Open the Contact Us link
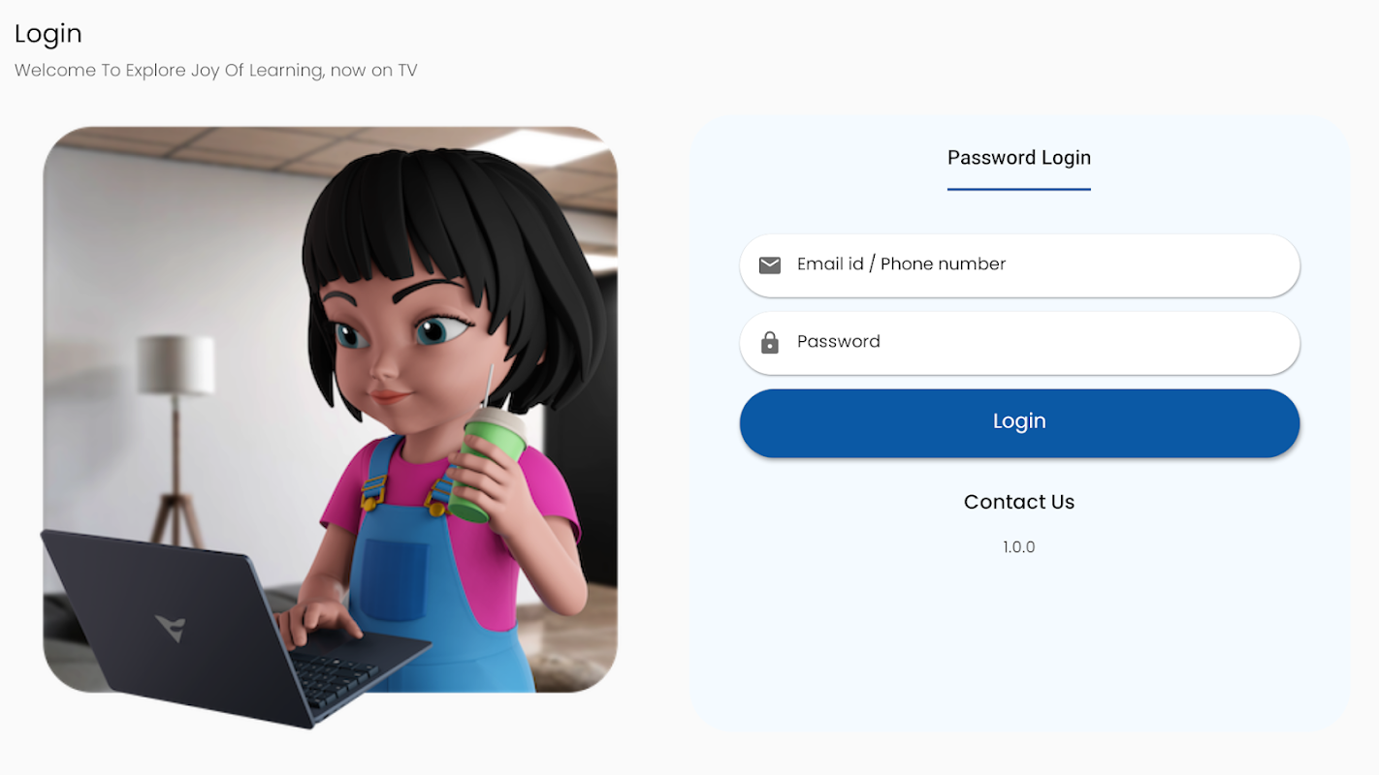The image size is (1379, 775). coord(1019,502)
